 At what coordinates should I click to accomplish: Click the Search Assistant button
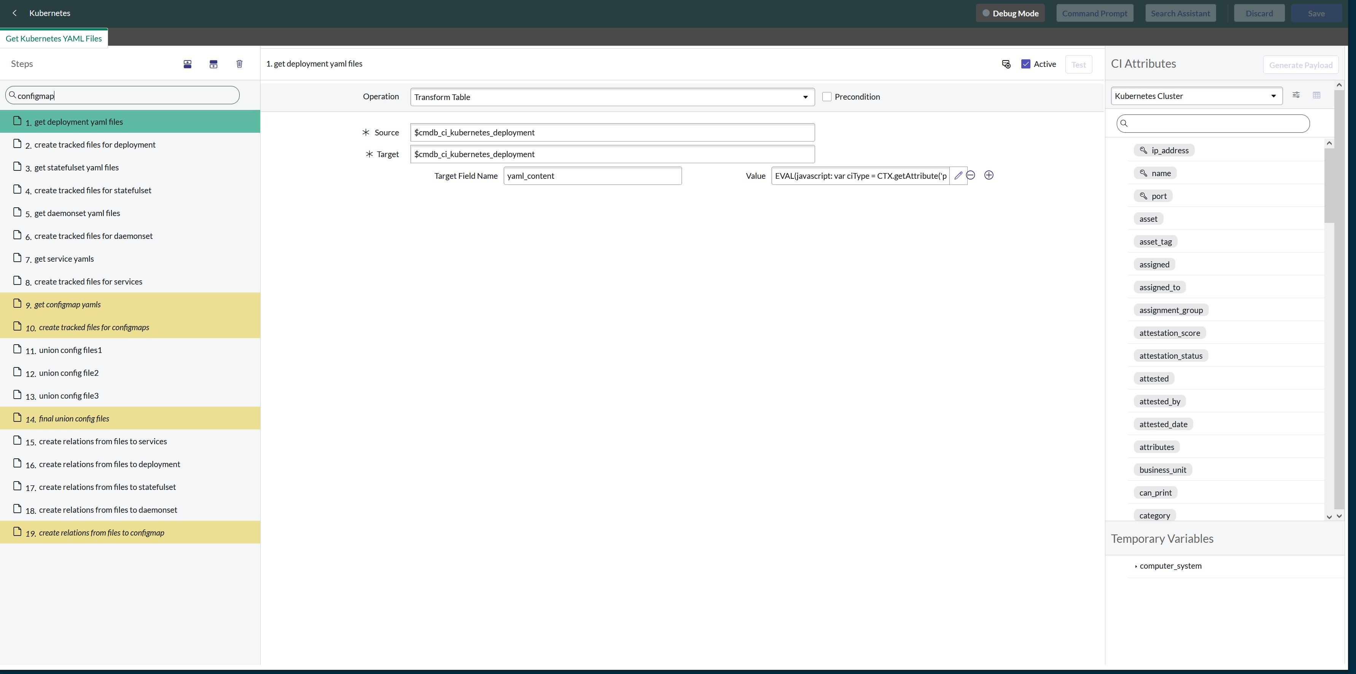click(1180, 13)
